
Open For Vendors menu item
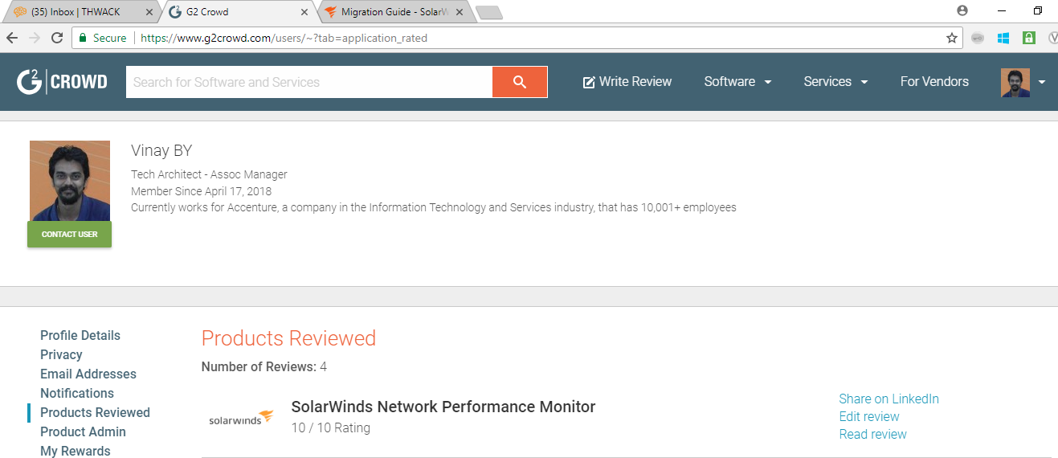[x=934, y=82]
